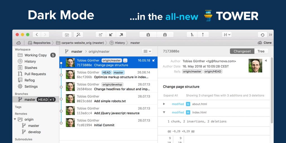Open Pull Requests in the sidebar

tap(35, 74)
